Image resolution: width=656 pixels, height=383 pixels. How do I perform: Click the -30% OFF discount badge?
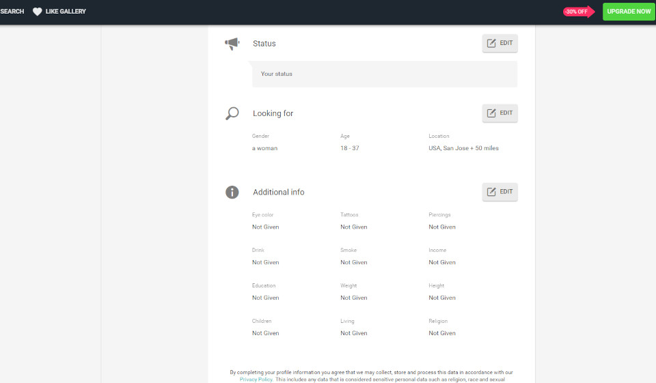(577, 12)
